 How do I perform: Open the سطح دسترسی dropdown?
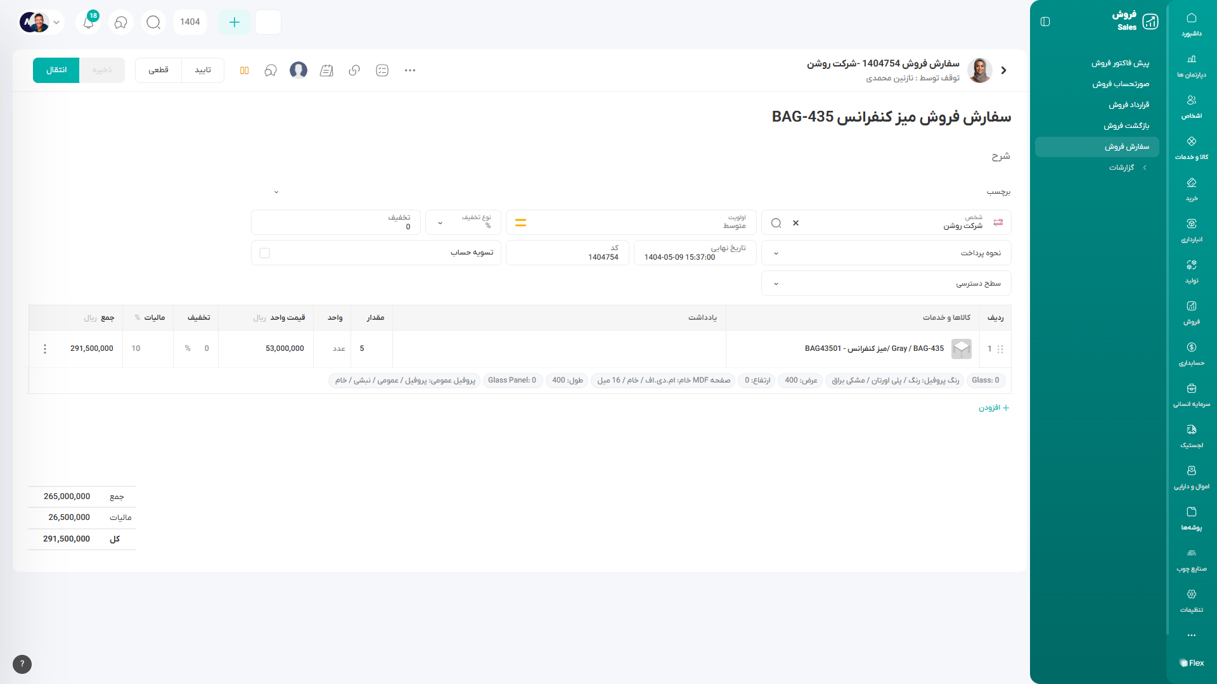776,284
